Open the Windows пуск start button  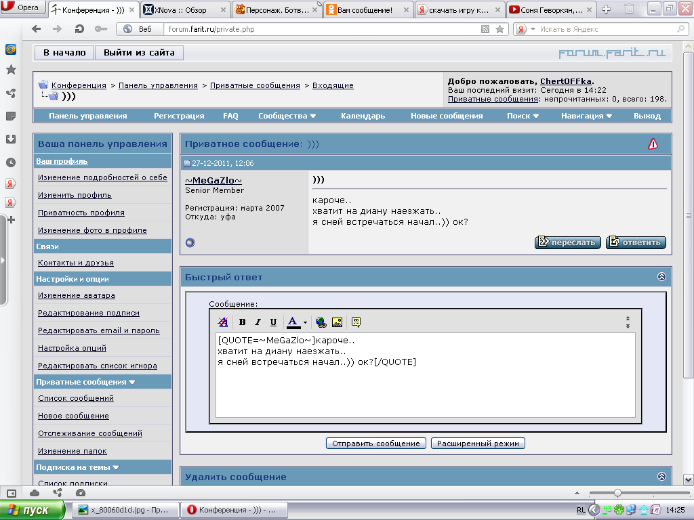point(32,511)
